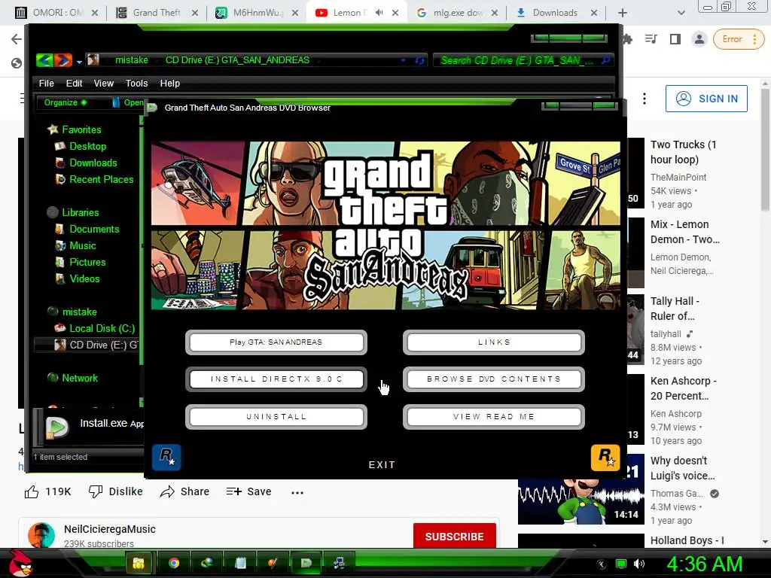
Task: Click the Error update button in Chrome
Action: (738, 39)
